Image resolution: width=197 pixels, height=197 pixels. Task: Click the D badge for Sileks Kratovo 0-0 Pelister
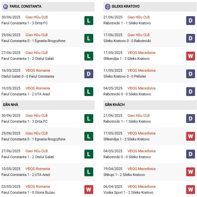pyautogui.click(x=190, y=74)
